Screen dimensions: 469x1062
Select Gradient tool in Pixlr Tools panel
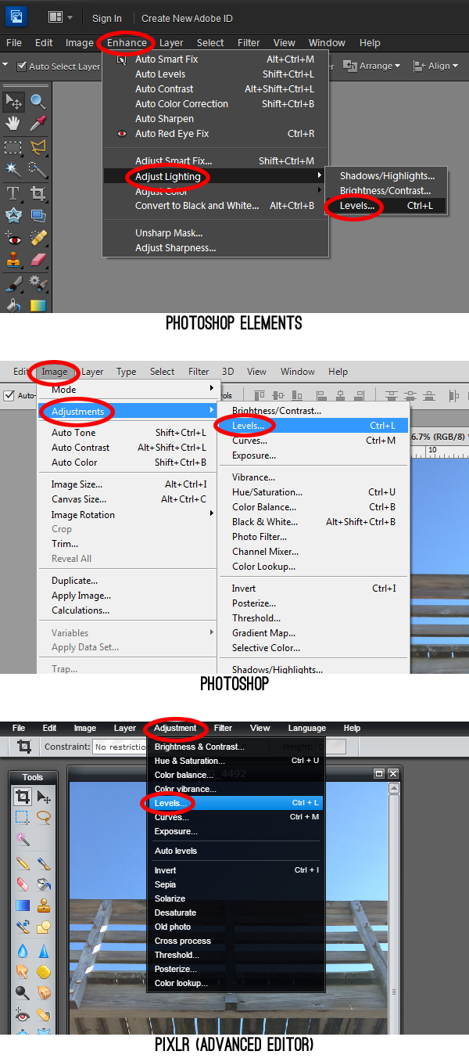point(23,906)
